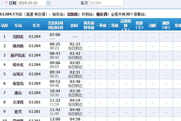181x121 pixels.
Task: Click station name 沈阳北 in row 1
Action: 18,37
